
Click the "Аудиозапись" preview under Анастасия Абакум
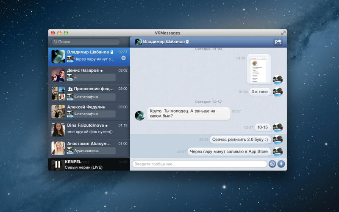click(x=86, y=151)
